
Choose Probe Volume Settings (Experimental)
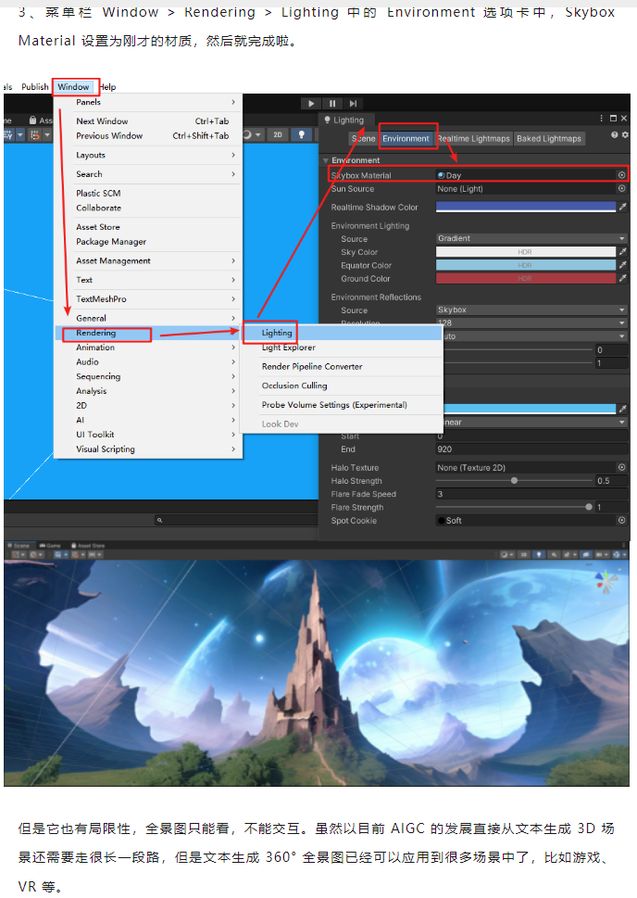(x=342, y=405)
